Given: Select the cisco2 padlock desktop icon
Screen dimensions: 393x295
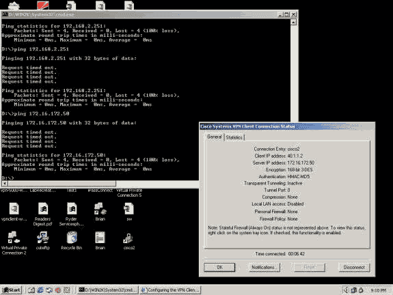Looking at the screenshot, I should pyautogui.click(x=128, y=238).
